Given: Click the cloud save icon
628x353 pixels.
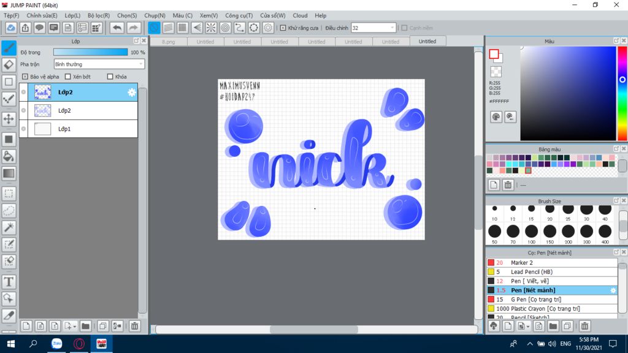Looking at the screenshot, I should (11, 28).
